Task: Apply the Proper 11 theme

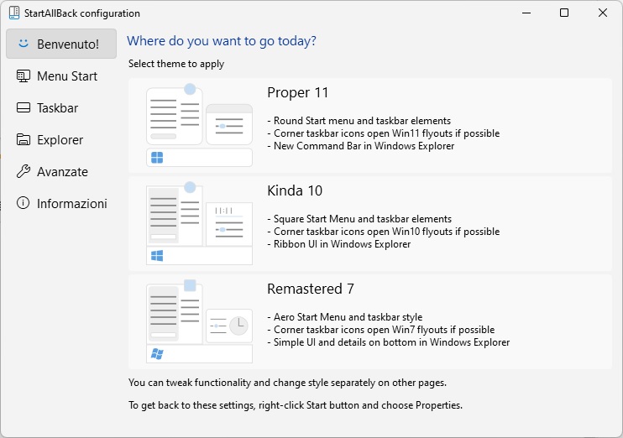Action: click(x=370, y=125)
